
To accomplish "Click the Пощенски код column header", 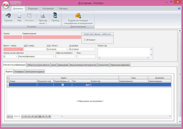I will pos(45,81).
